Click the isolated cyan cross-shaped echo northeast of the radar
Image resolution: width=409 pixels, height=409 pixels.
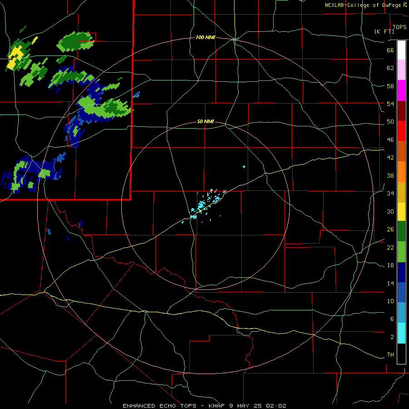244,167
